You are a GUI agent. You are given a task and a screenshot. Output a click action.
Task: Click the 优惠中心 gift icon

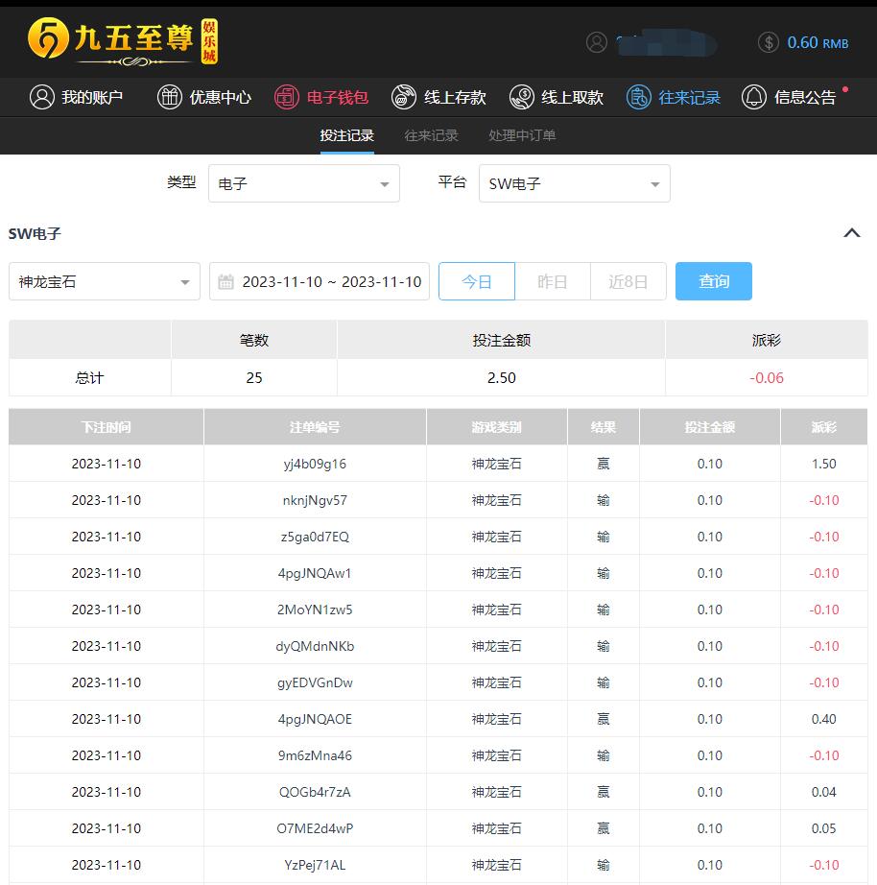[170, 97]
